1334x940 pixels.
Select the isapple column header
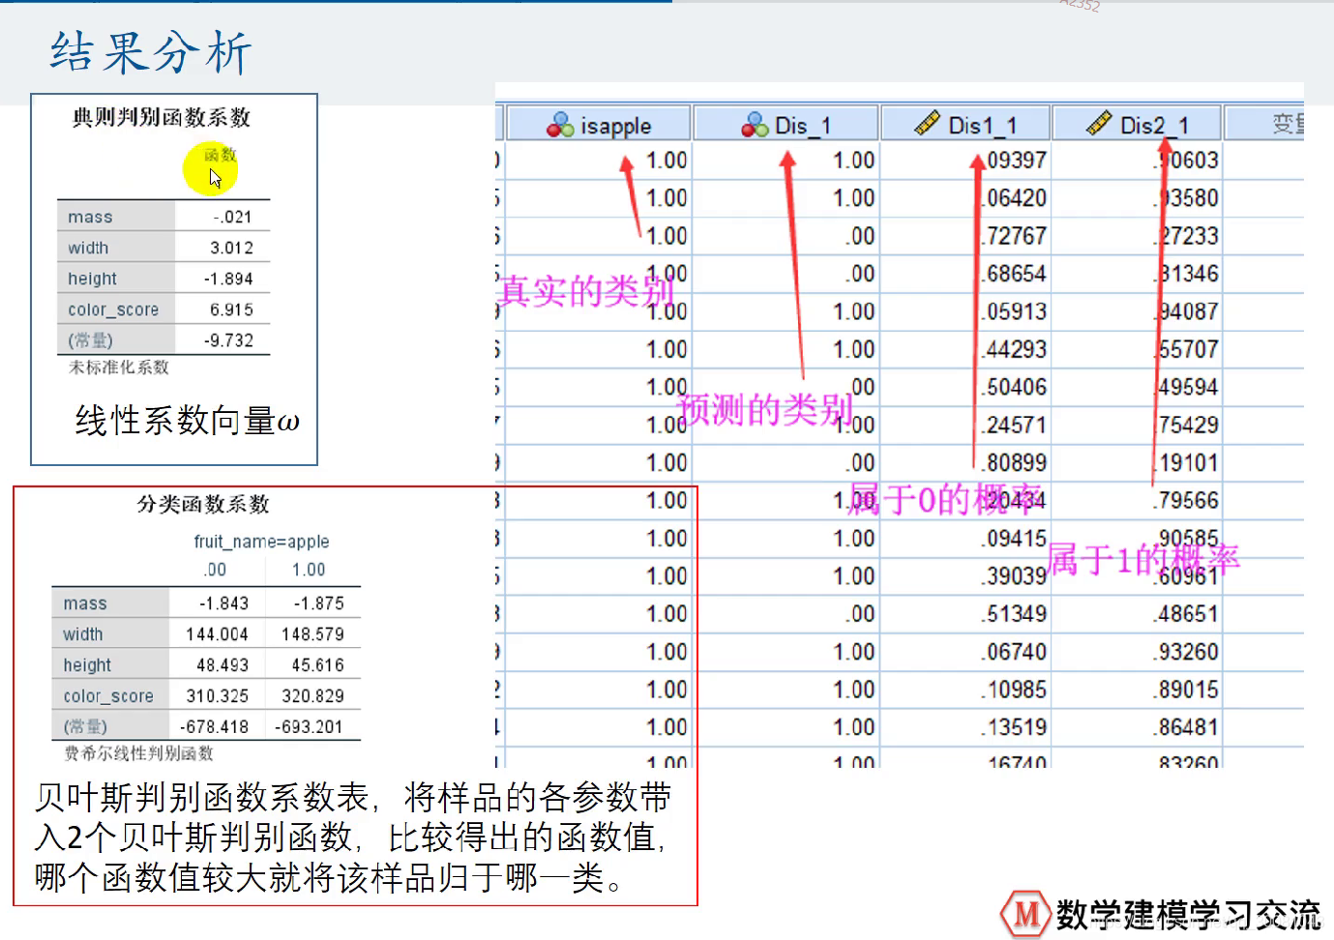point(599,125)
